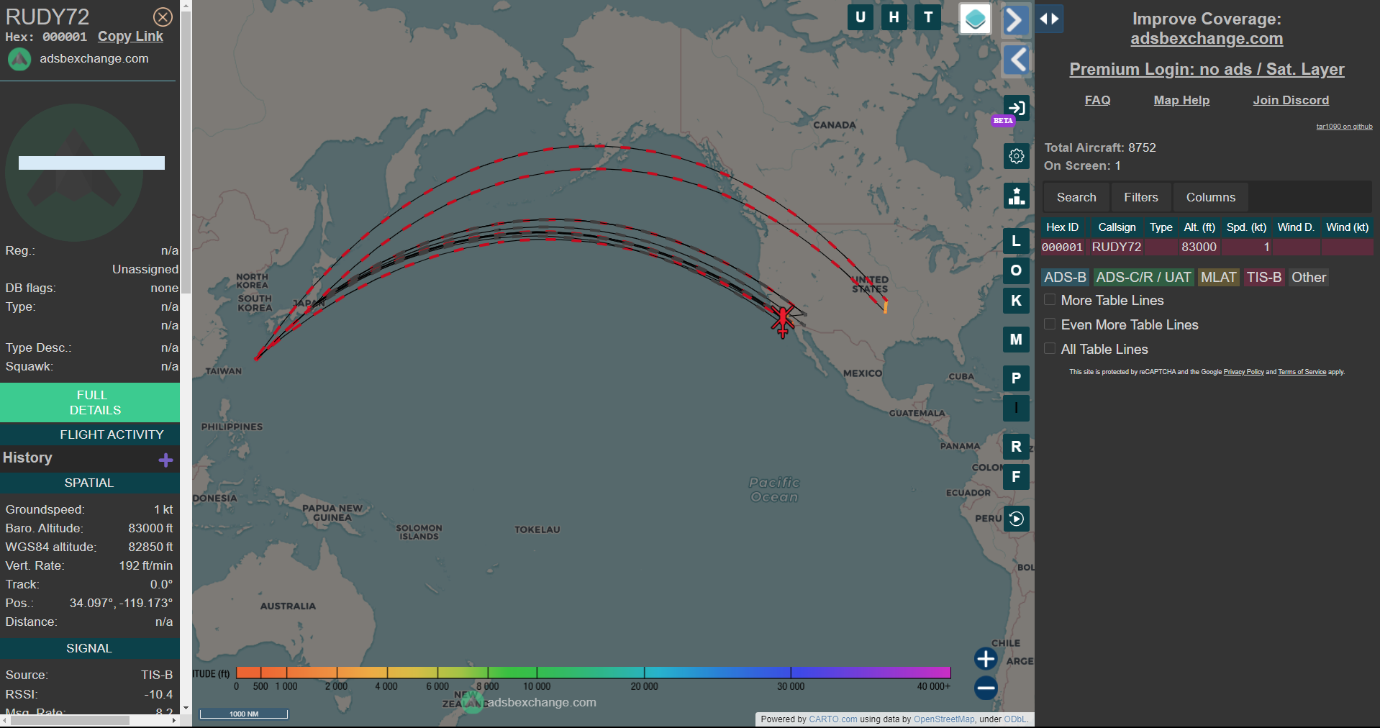Click the altitude color legend bar

click(594, 673)
